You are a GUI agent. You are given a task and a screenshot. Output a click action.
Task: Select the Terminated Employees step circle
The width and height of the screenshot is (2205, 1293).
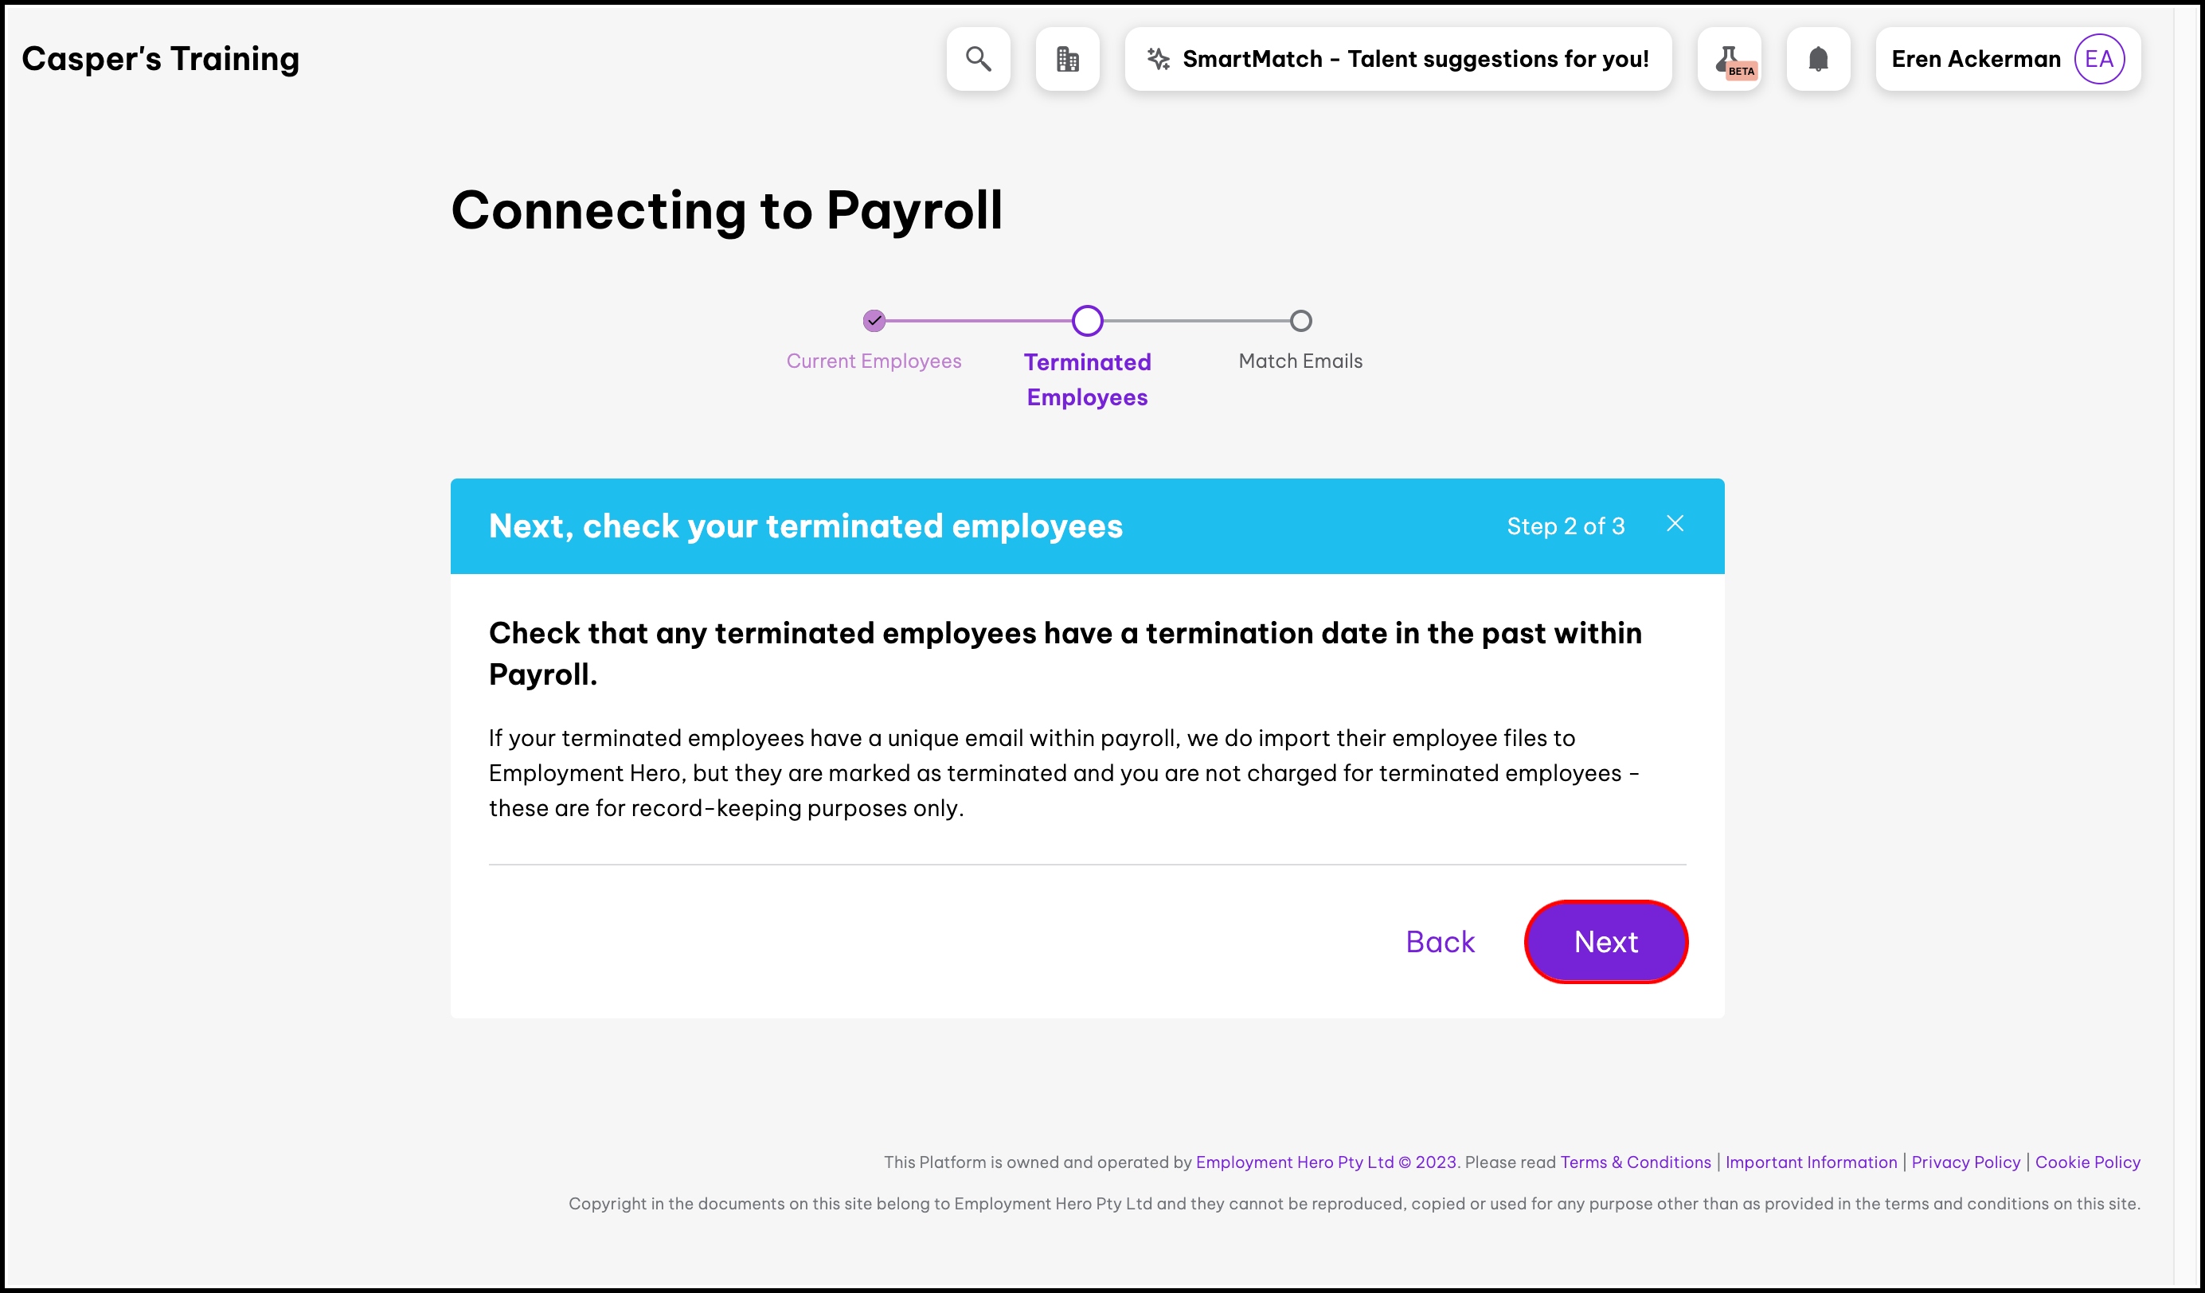[x=1088, y=321]
